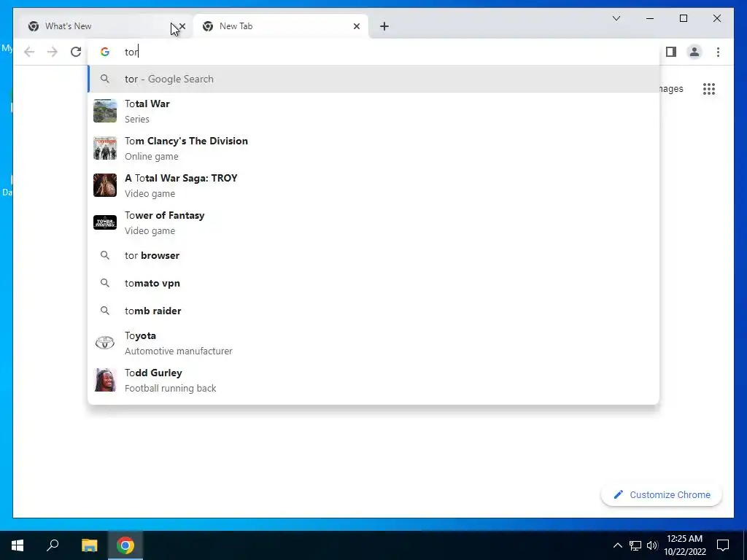Select the 'tor browser' suggestion
Viewport: 747px width, 560px height.
373,255
